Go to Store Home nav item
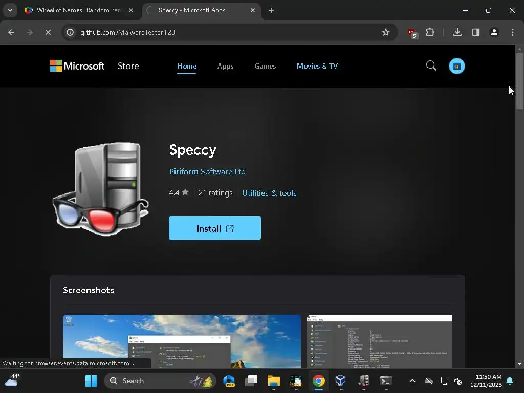This screenshot has height=393, width=524. (187, 66)
